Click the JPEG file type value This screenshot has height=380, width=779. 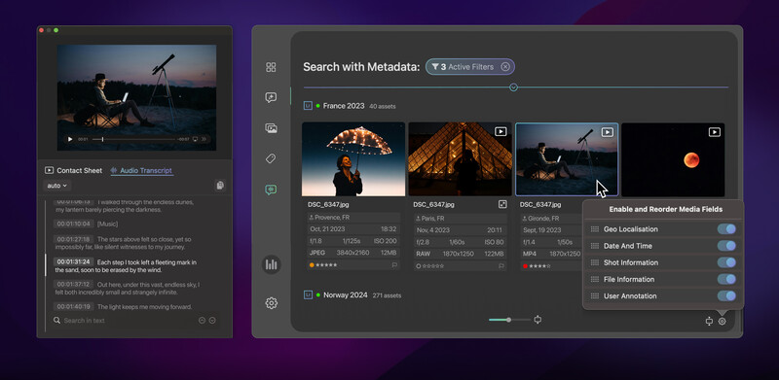pos(317,253)
